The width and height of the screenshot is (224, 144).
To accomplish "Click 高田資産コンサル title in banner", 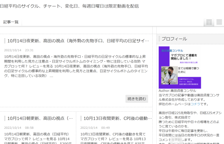I will (x=172, y=51).
